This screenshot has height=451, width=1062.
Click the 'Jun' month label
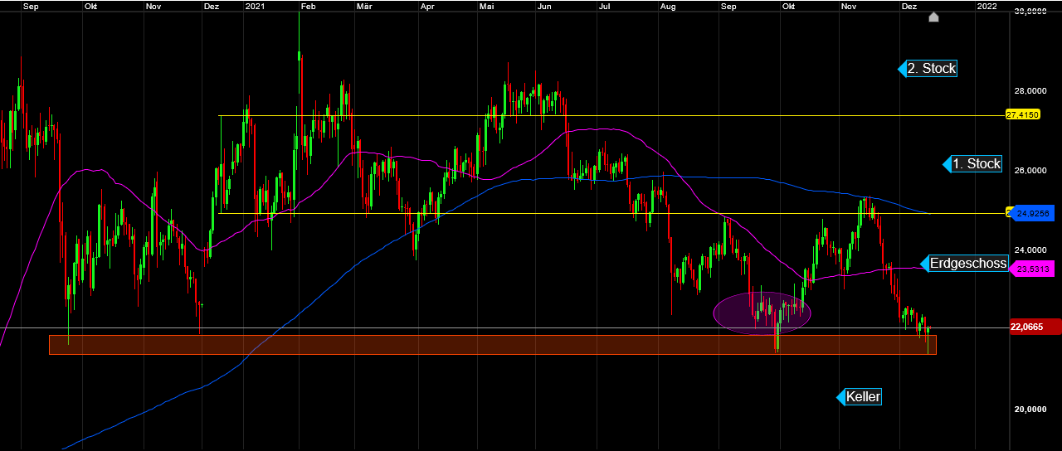[x=545, y=6]
